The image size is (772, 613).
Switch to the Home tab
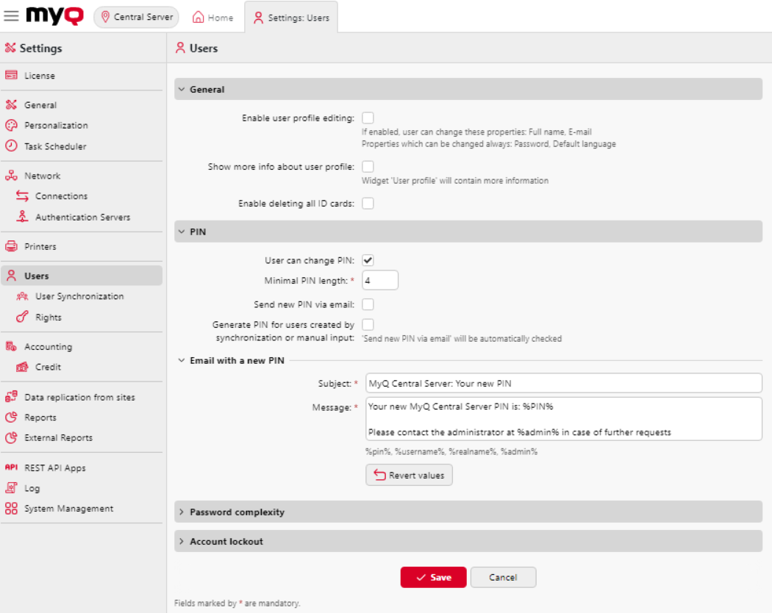click(212, 17)
